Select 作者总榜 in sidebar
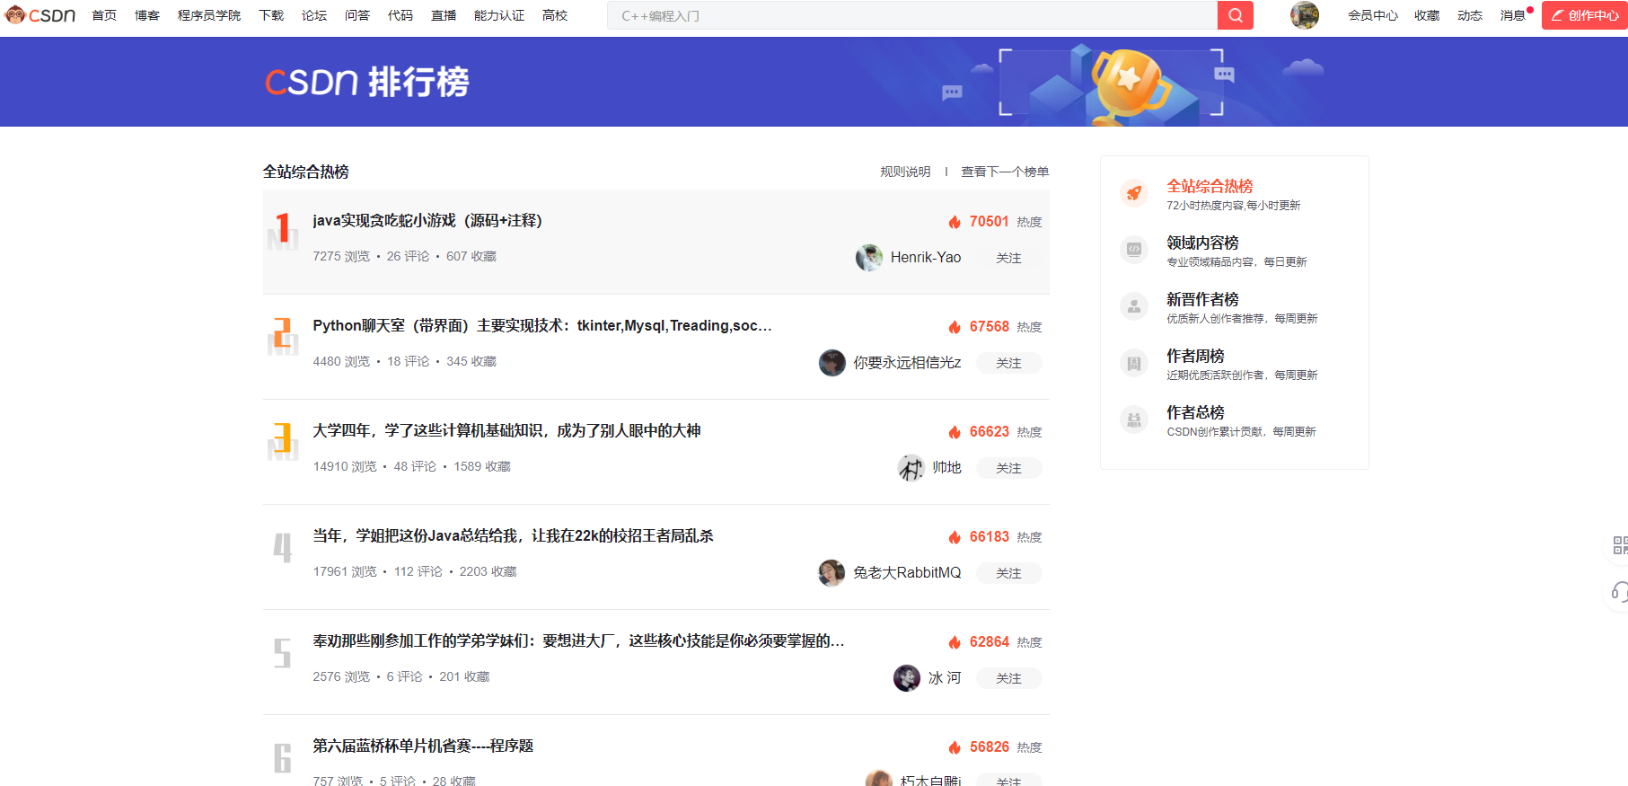1628x786 pixels. click(1195, 412)
